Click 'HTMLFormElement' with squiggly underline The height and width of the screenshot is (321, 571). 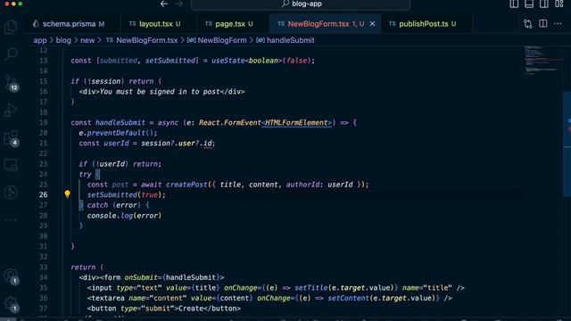coord(296,123)
